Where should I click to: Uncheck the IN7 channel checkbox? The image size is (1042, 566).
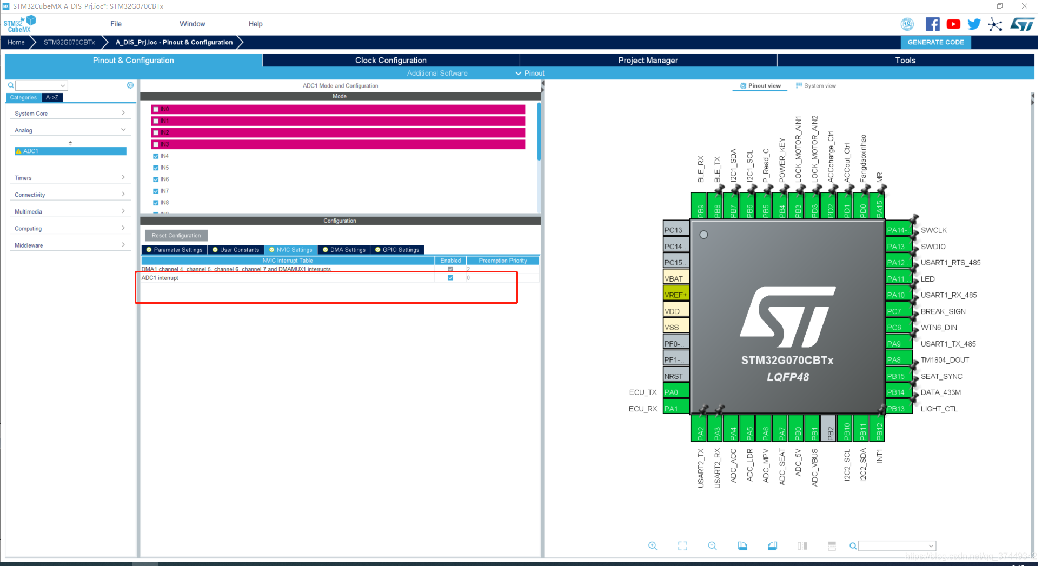coord(156,191)
